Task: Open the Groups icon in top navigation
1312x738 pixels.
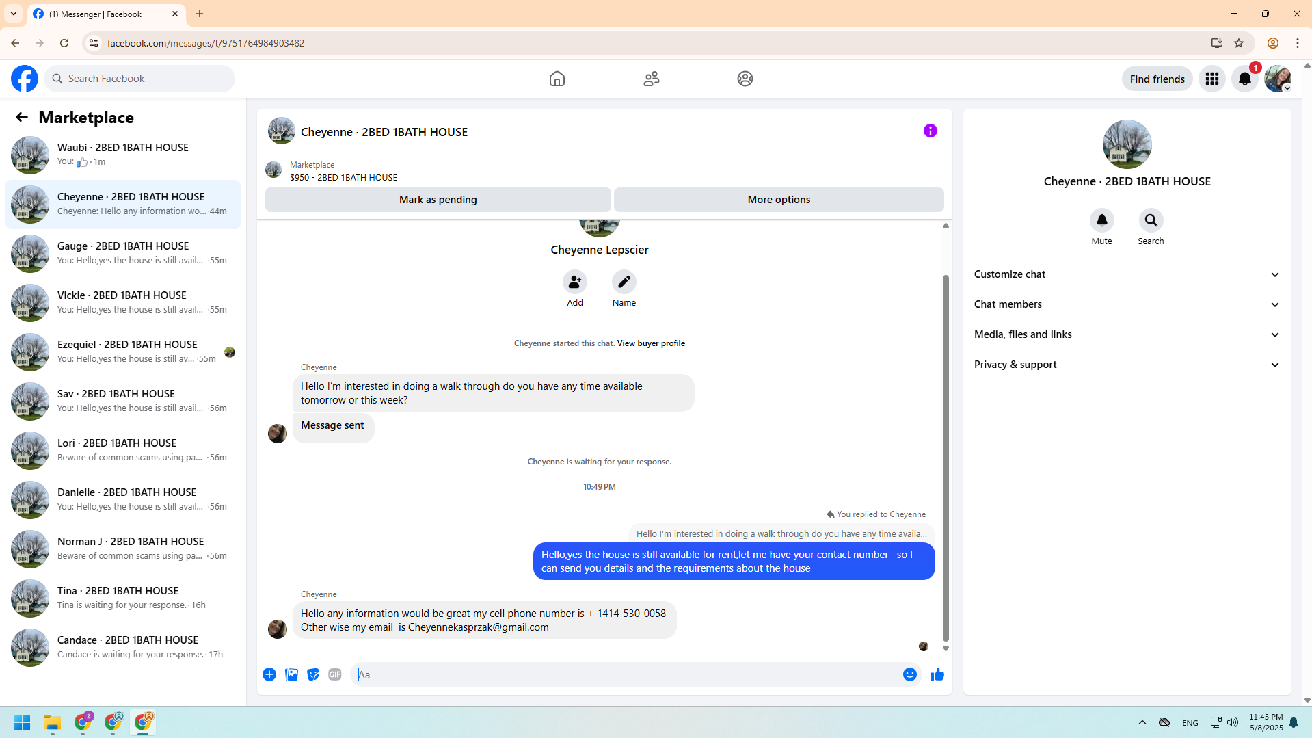Action: click(x=745, y=79)
